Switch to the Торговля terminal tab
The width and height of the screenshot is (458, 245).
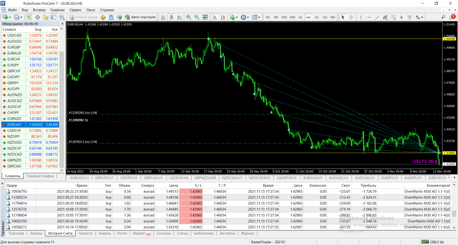[16, 233]
